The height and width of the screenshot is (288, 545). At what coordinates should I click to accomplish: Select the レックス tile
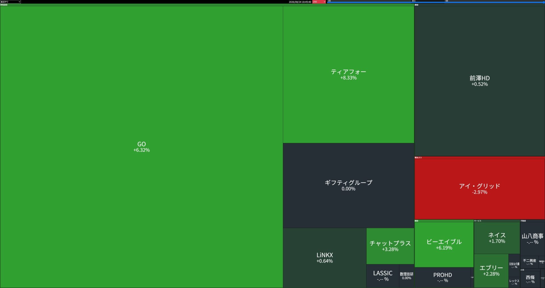pos(514,282)
